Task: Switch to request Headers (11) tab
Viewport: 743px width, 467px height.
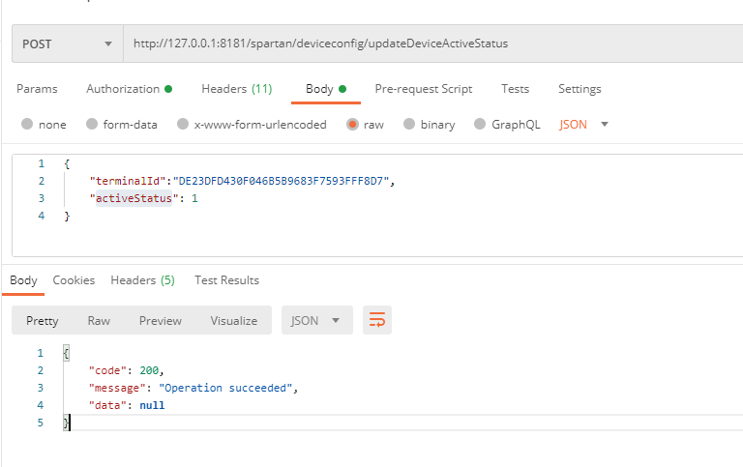Action: pyautogui.click(x=236, y=89)
